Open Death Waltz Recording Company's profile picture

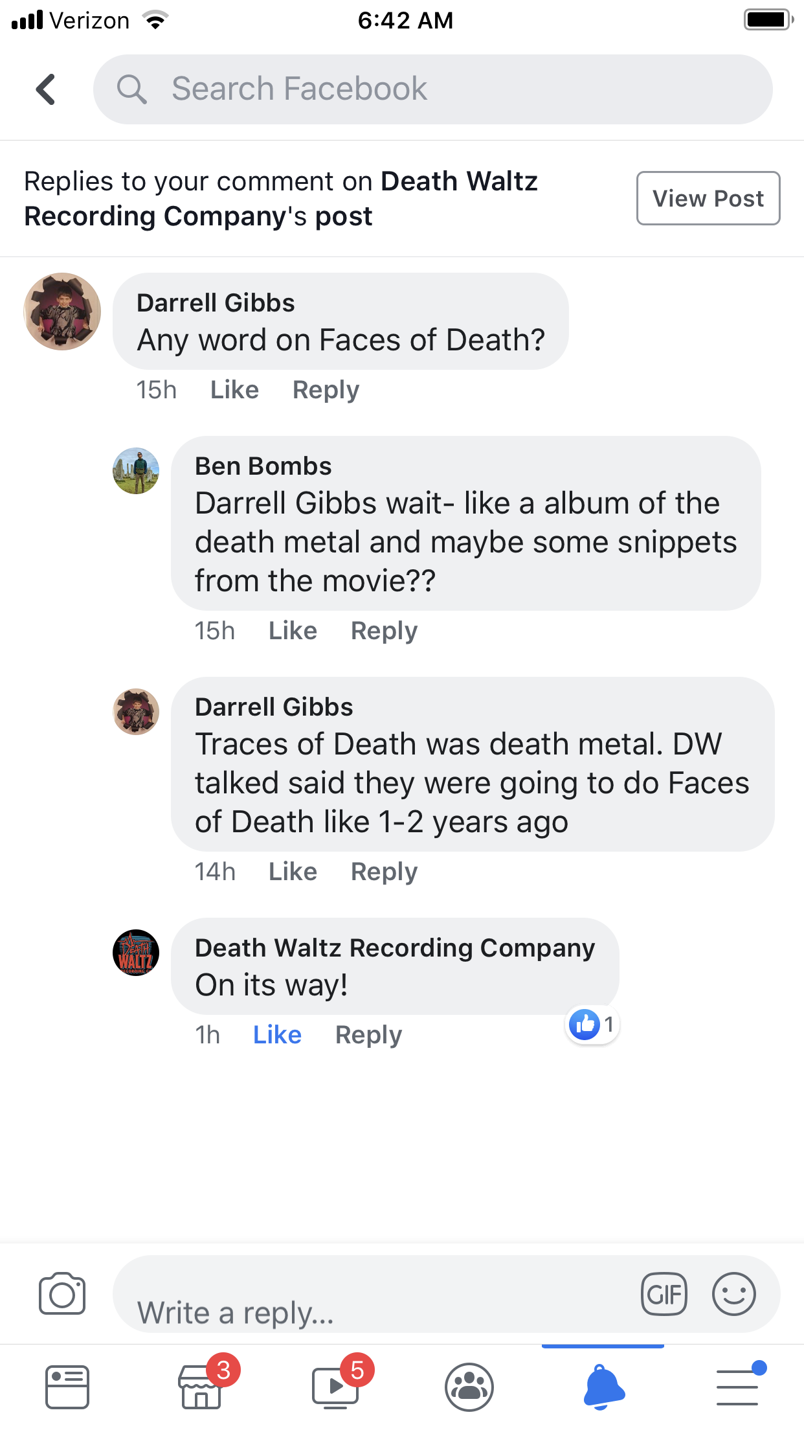point(136,953)
